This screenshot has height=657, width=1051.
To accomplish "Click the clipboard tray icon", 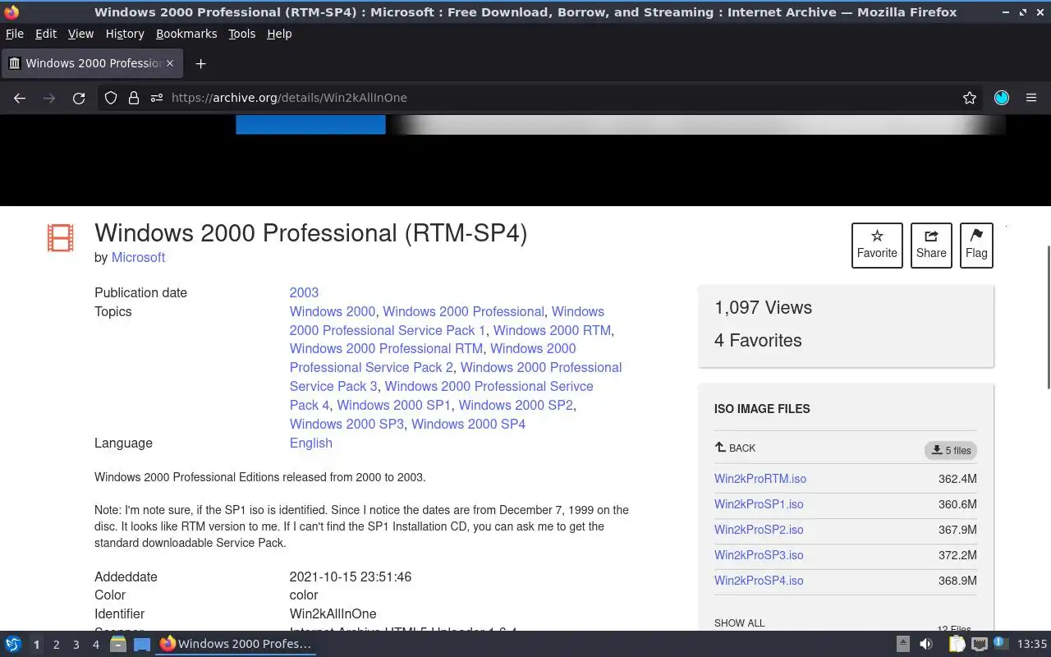I will (x=957, y=644).
